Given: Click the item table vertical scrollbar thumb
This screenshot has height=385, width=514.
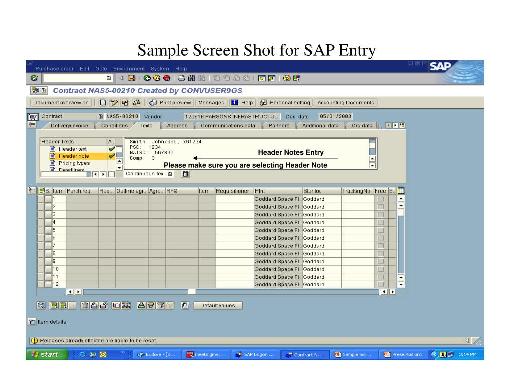Looking at the screenshot, I should (x=401, y=213).
